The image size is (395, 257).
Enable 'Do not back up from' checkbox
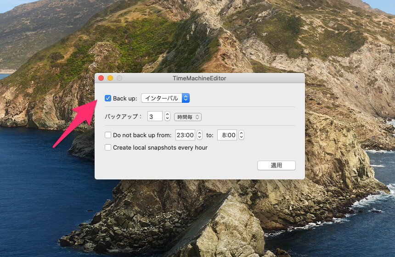108,135
